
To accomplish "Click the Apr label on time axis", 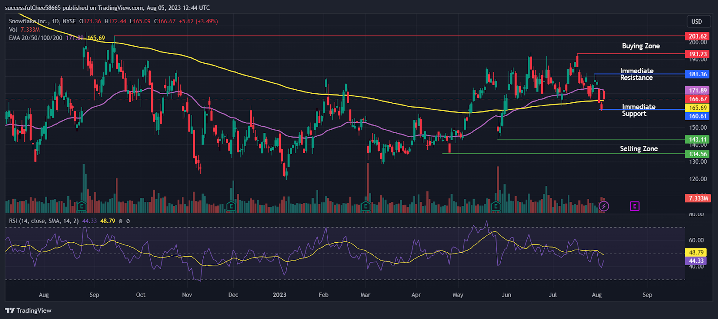I will [416, 295].
